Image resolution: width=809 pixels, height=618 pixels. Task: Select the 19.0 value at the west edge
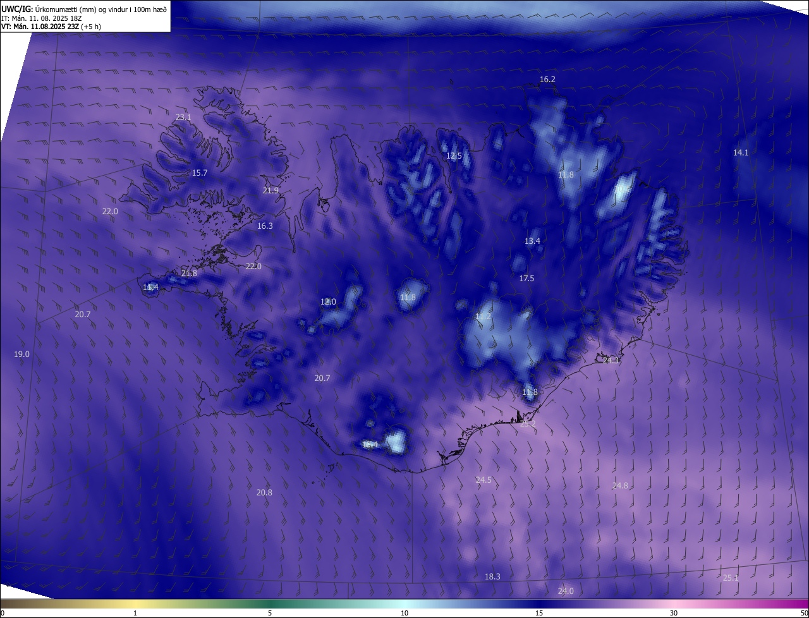[x=21, y=354]
